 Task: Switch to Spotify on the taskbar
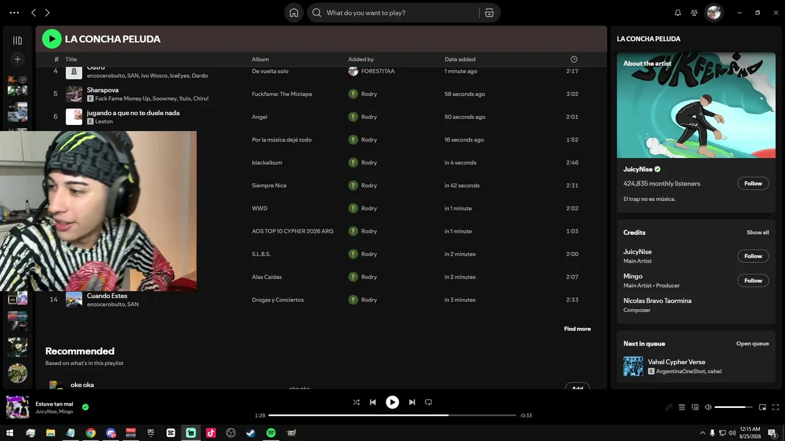click(x=271, y=433)
